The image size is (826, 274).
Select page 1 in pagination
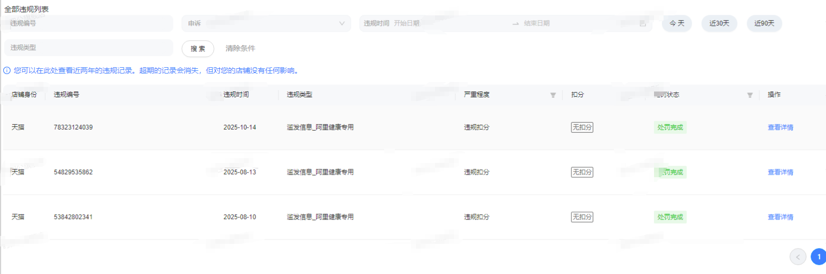point(818,257)
